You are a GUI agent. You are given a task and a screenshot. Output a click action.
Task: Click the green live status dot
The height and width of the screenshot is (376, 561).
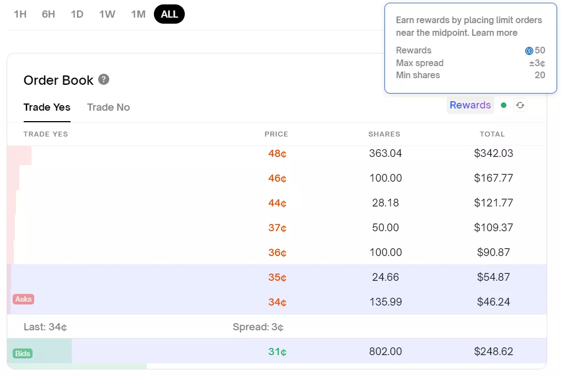[504, 105]
